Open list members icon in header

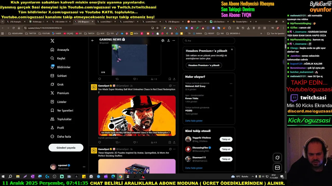point(163,41)
